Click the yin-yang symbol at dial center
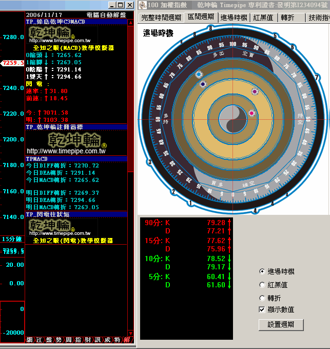Image resolution: width=330 pixels, height=349 pixels. (233, 120)
